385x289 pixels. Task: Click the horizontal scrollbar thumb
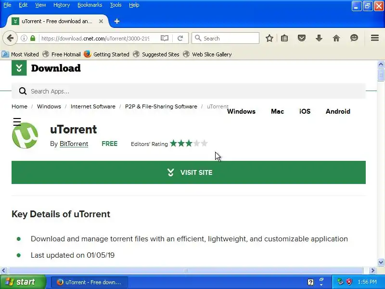186,270
